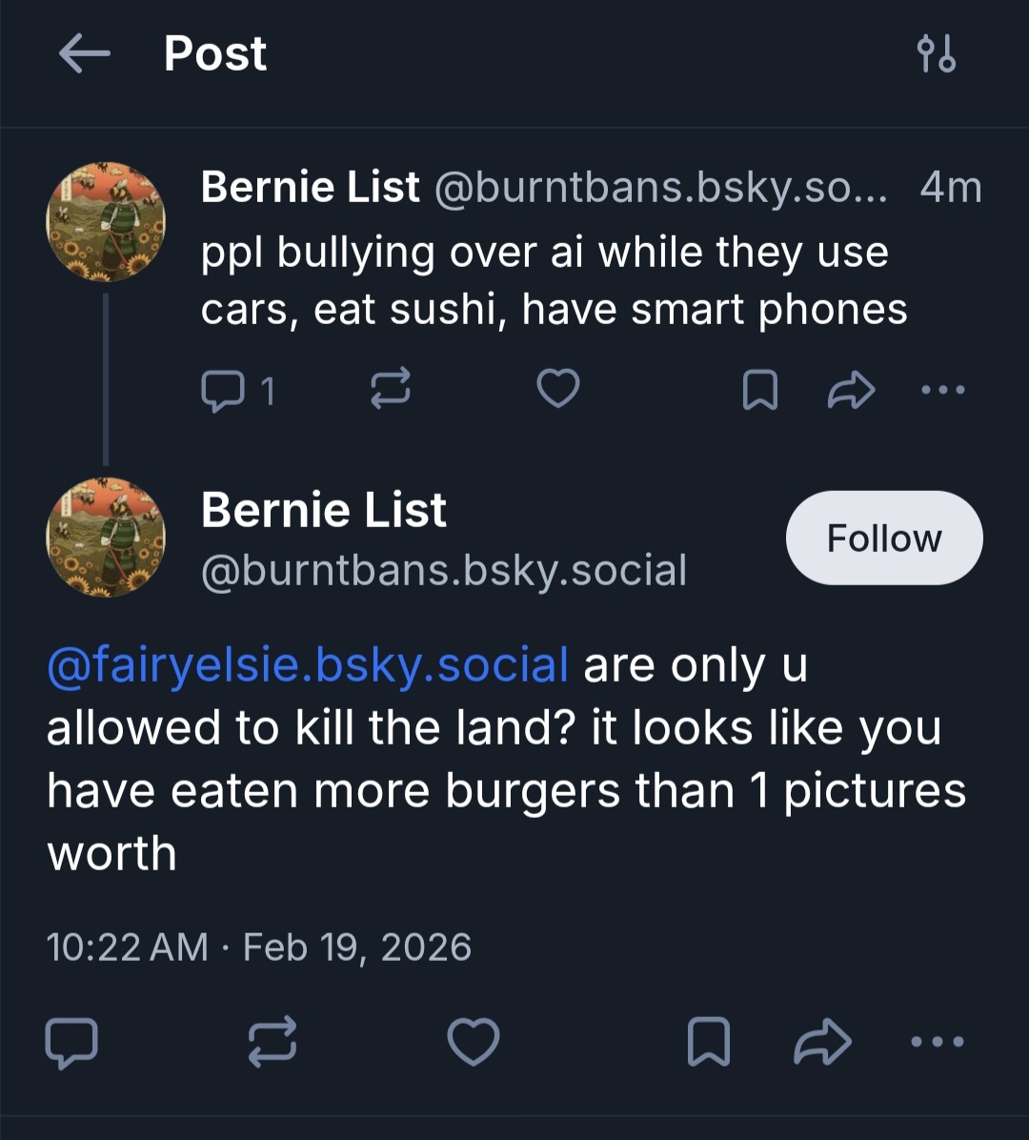The image size is (1029, 1140).
Task: Open thread display settings icon
Action: click(x=936, y=54)
